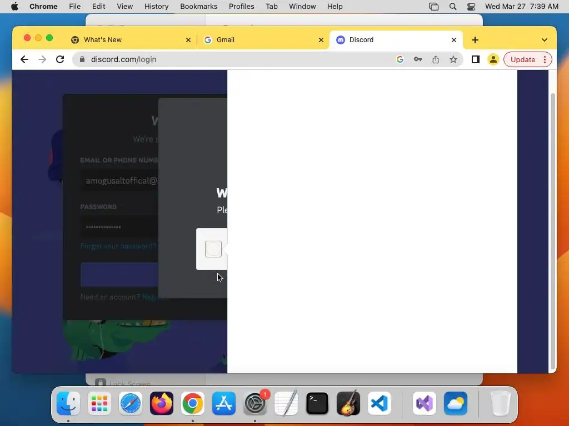Share this page icon
This screenshot has width=569, height=426.
click(x=436, y=59)
